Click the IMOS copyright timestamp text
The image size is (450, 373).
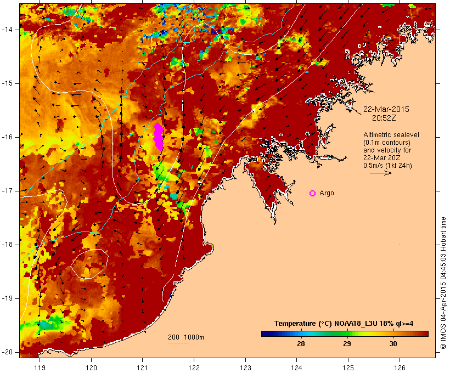[443, 283]
